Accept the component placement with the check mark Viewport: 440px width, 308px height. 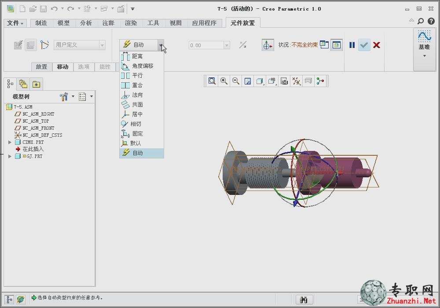point(364,45)
